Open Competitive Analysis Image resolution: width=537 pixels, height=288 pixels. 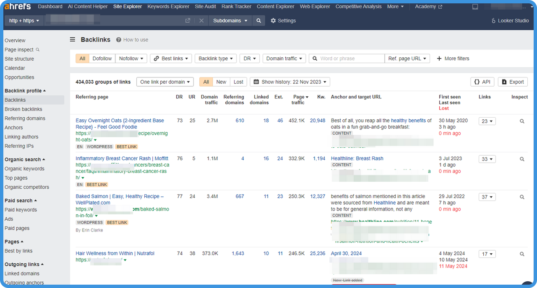pyautogui.click(x=359, y=7)
